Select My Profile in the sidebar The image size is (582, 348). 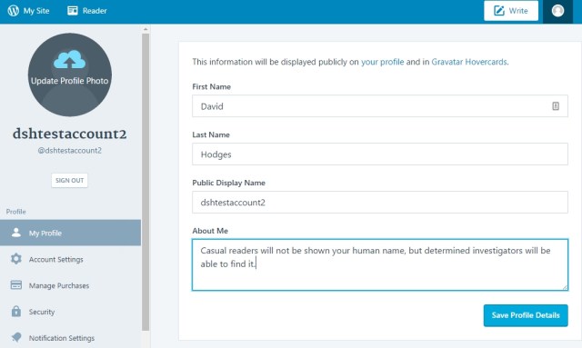pyautogui.click(x=71, y=233)
